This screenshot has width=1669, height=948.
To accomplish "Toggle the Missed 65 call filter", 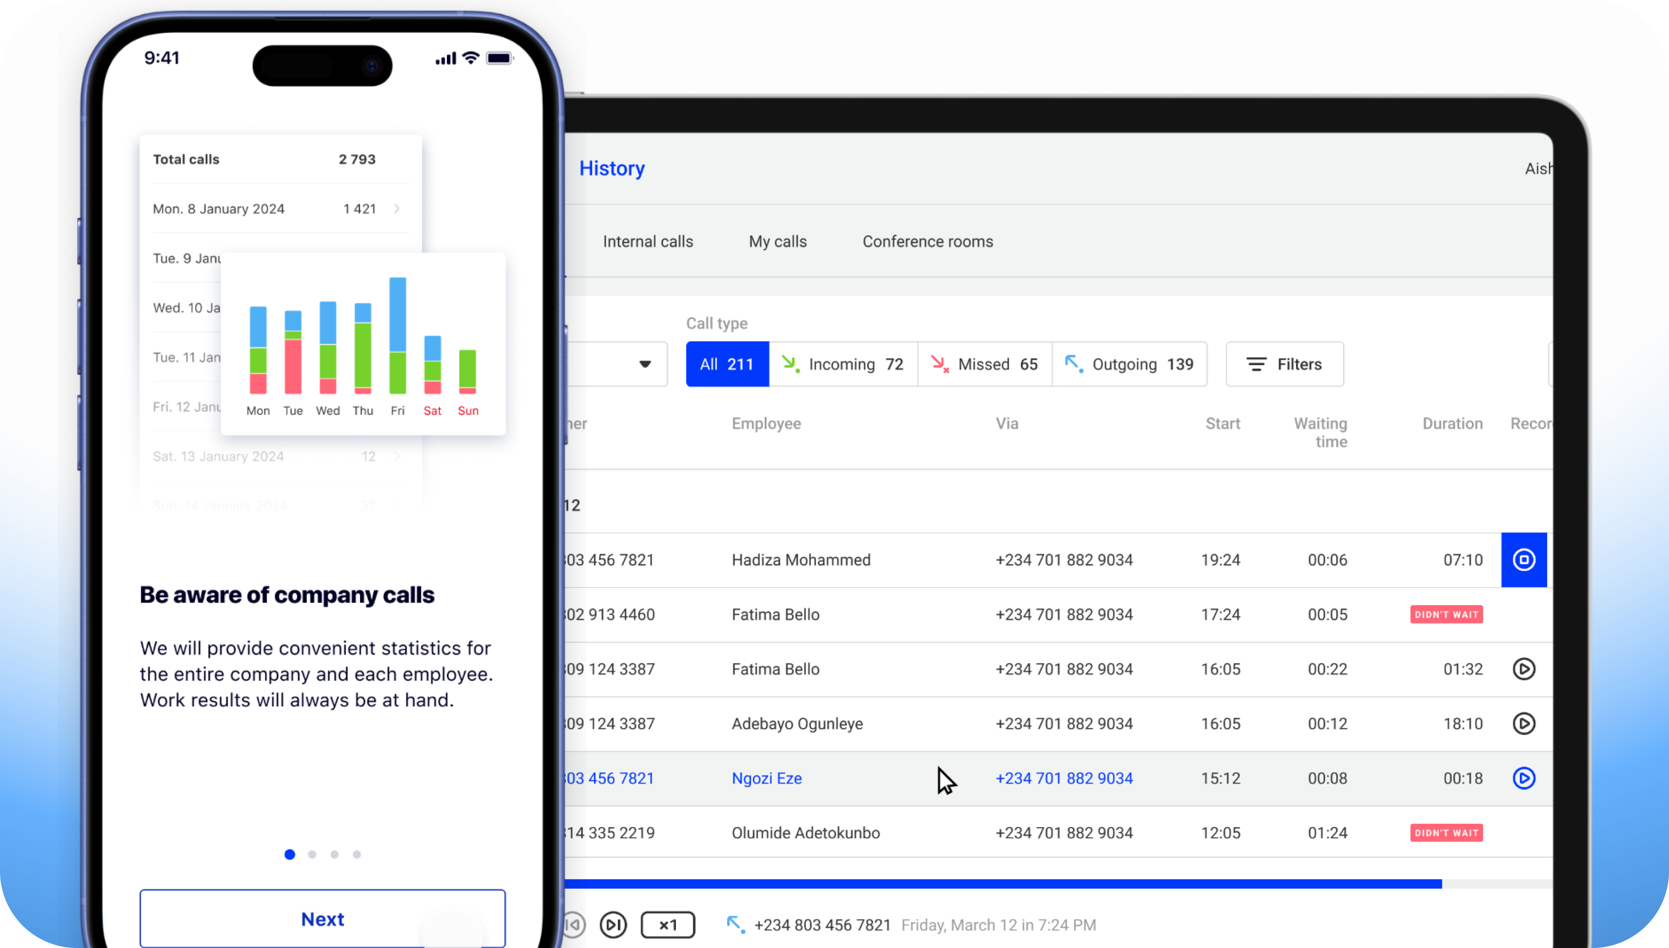I will tap(984, 364).
